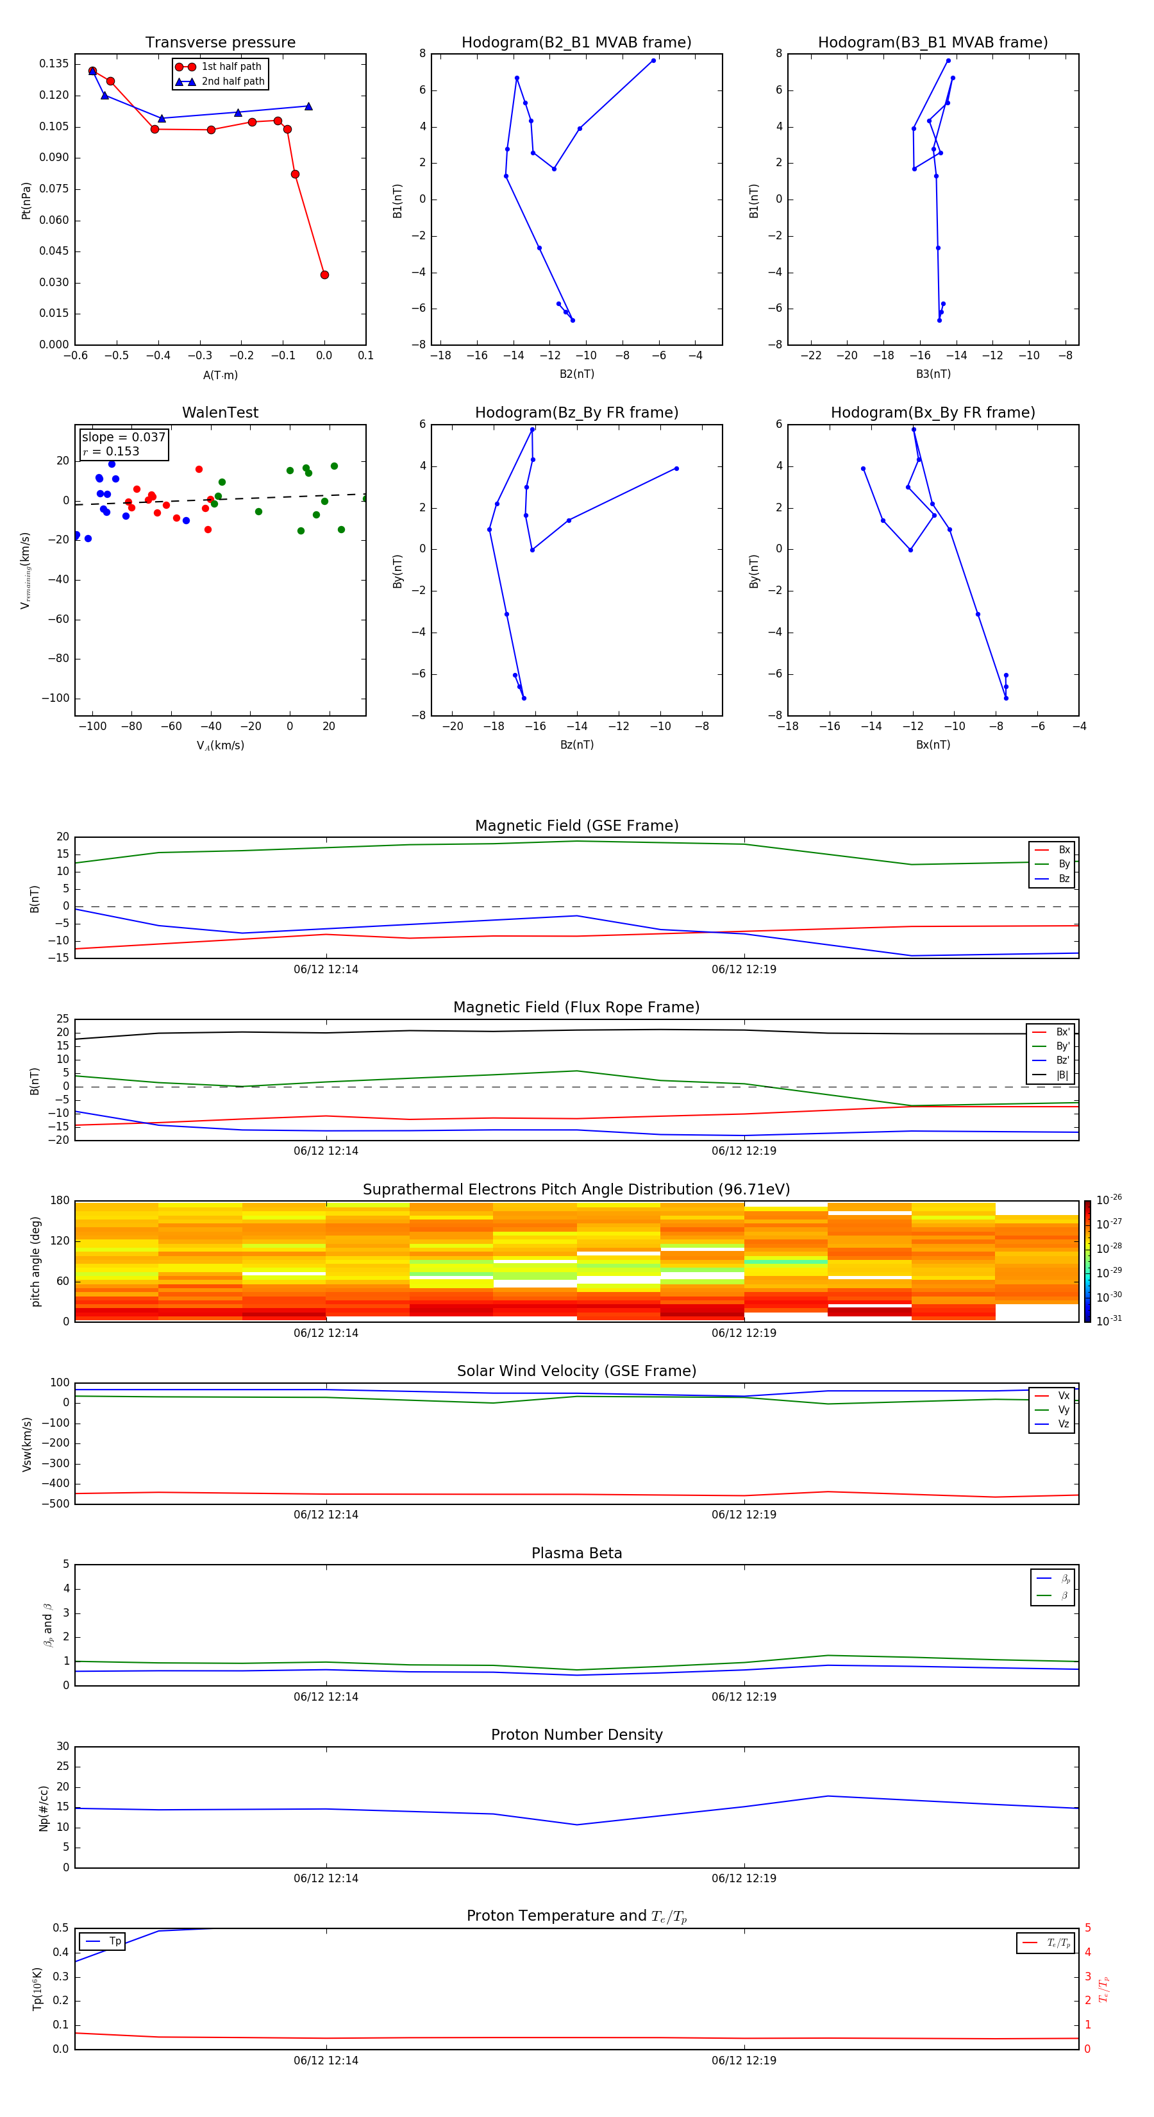Click the V_A(km/s) x-axis label
1154x2117 pixels.
click(x=220, y=745)
